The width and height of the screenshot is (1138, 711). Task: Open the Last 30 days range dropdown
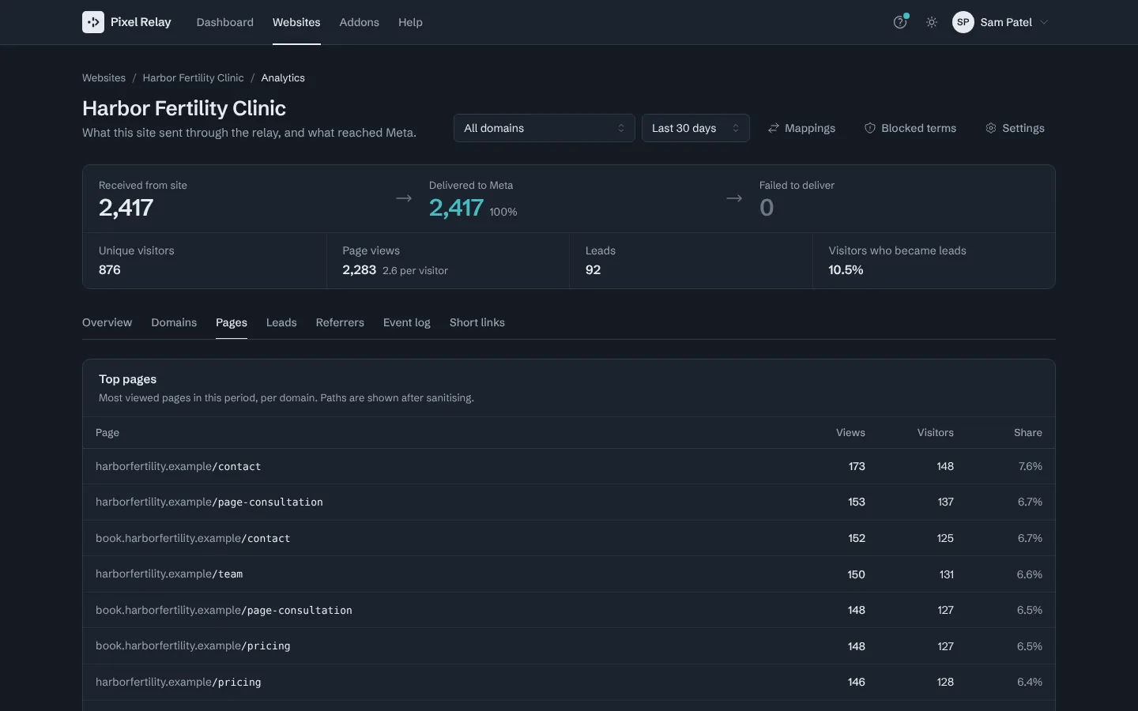tap(695, 128)
